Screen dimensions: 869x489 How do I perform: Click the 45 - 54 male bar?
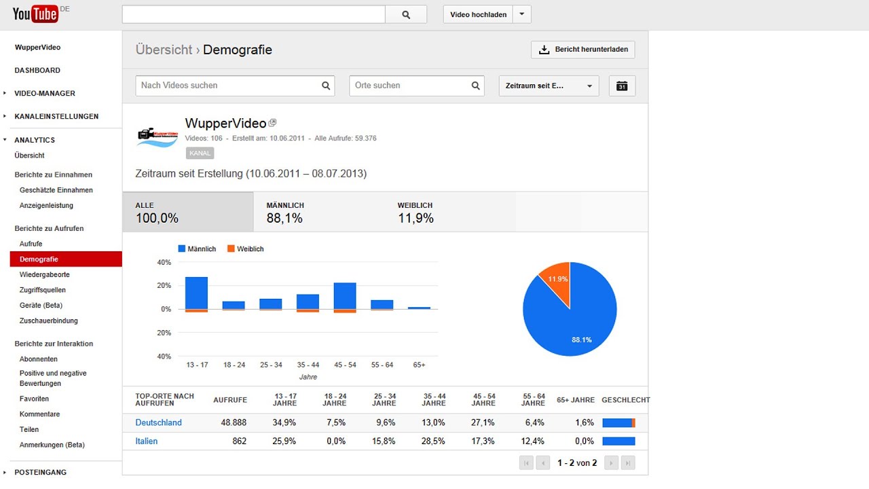[x=345, y=296]
